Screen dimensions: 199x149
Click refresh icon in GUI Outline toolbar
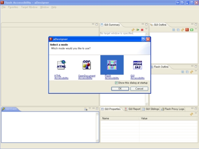coord(183,30)
